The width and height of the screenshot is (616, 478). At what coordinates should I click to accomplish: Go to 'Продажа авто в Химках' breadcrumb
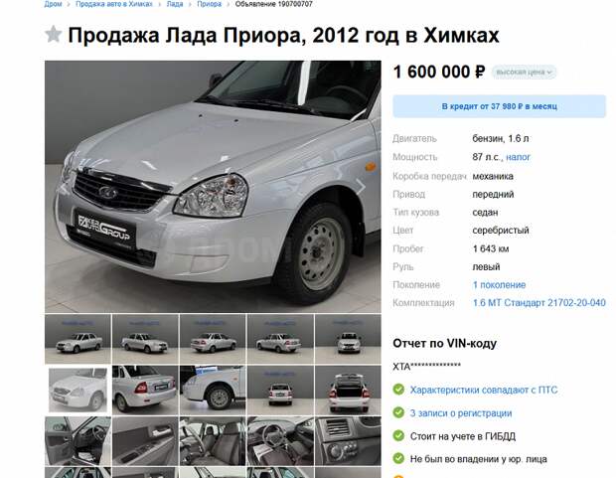pos(114,4)
